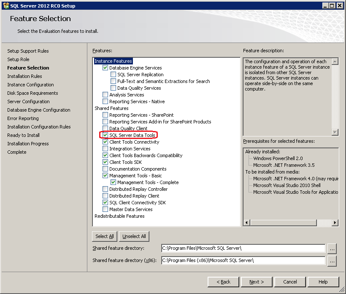Check the Distributed Replay Client feature
346x294 pixels.
[105, 196]
